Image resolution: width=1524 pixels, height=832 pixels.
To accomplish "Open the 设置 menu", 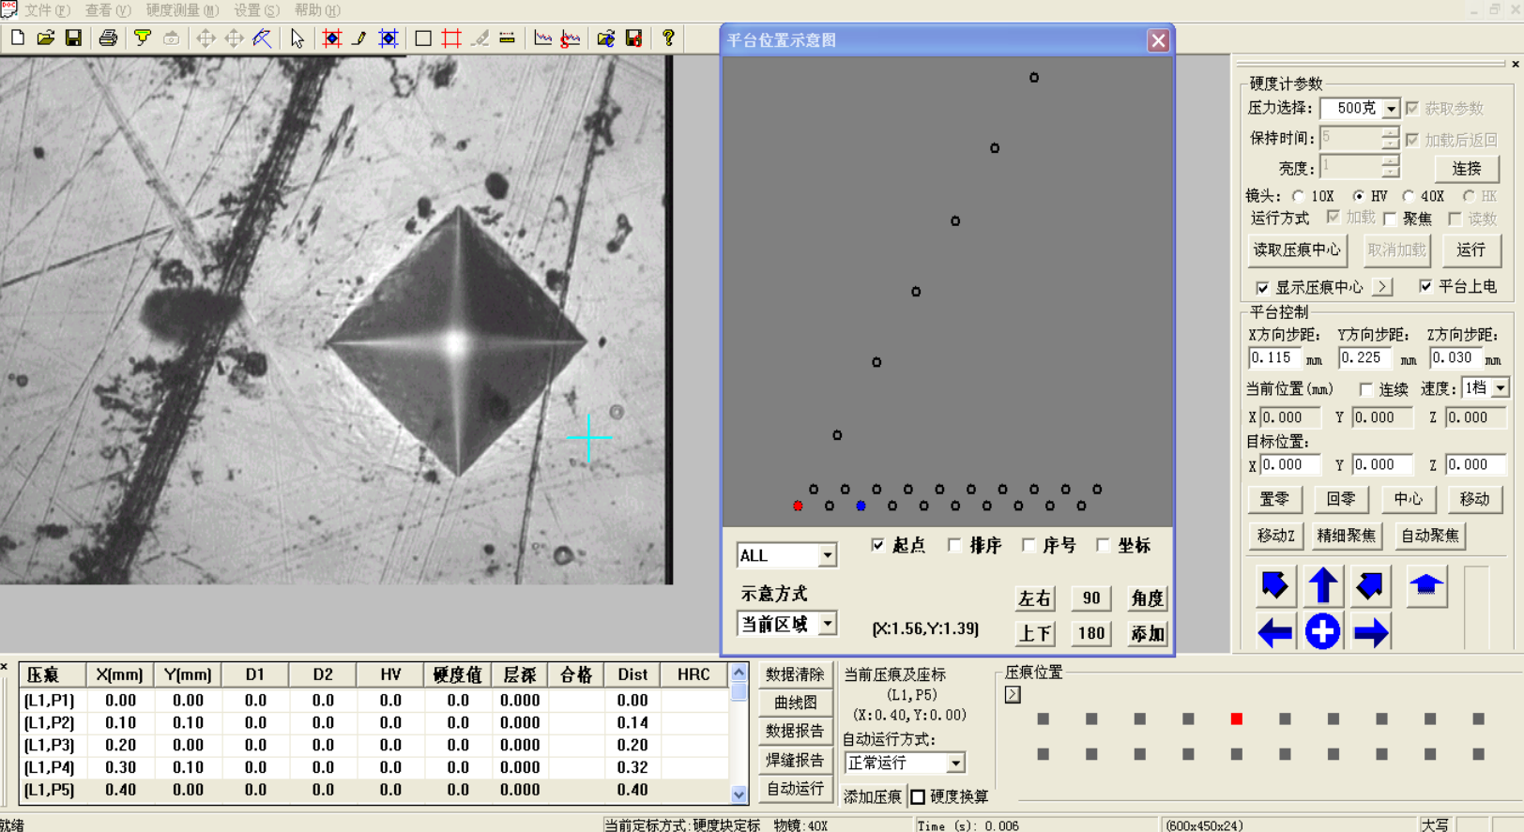I will click(x=256, y=10).
